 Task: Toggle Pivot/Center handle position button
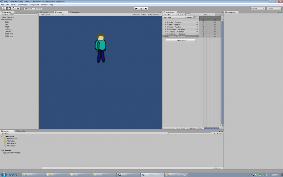[x=28, y=9]
